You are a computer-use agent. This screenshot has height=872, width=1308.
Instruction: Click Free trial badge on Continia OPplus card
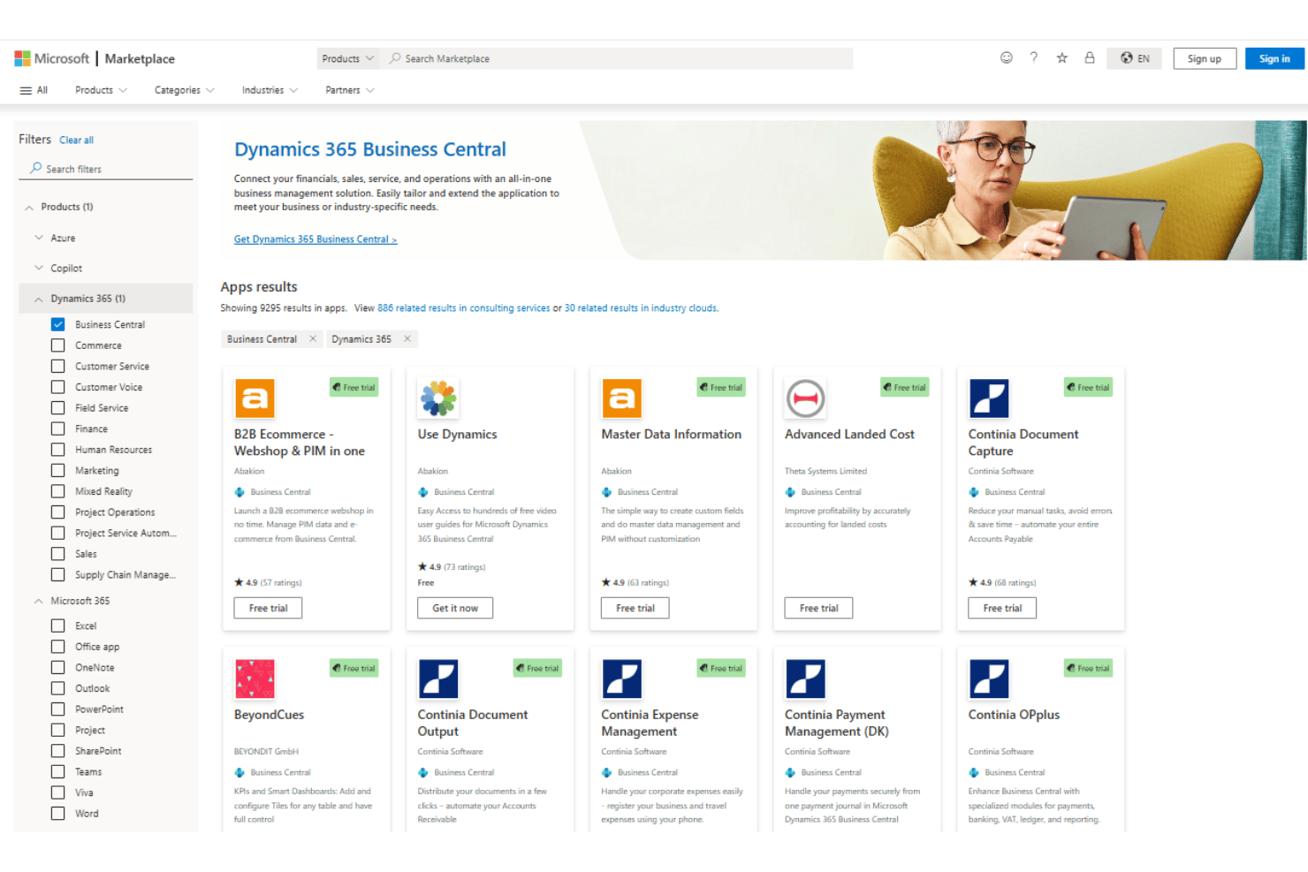1089,668
